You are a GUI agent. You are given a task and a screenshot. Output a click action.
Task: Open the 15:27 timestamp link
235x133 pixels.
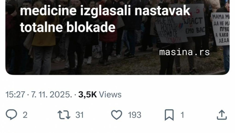[x=15, y=94]
